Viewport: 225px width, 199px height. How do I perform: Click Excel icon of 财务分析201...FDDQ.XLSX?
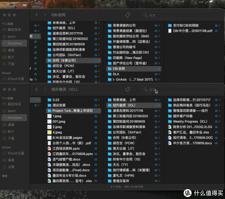pyautogui.click(x=170, y=127)
